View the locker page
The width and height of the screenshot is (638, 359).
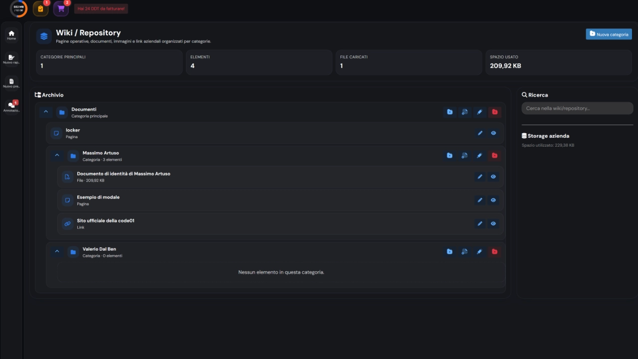493,133
